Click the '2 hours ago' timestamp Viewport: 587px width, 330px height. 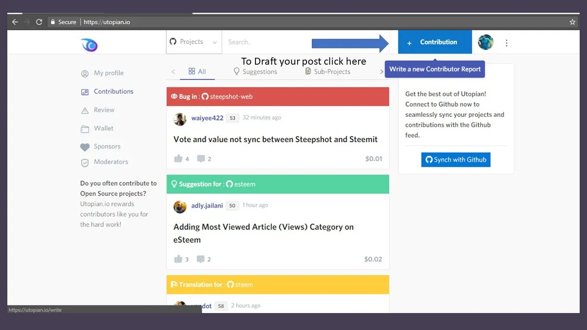tap(246, 306)
